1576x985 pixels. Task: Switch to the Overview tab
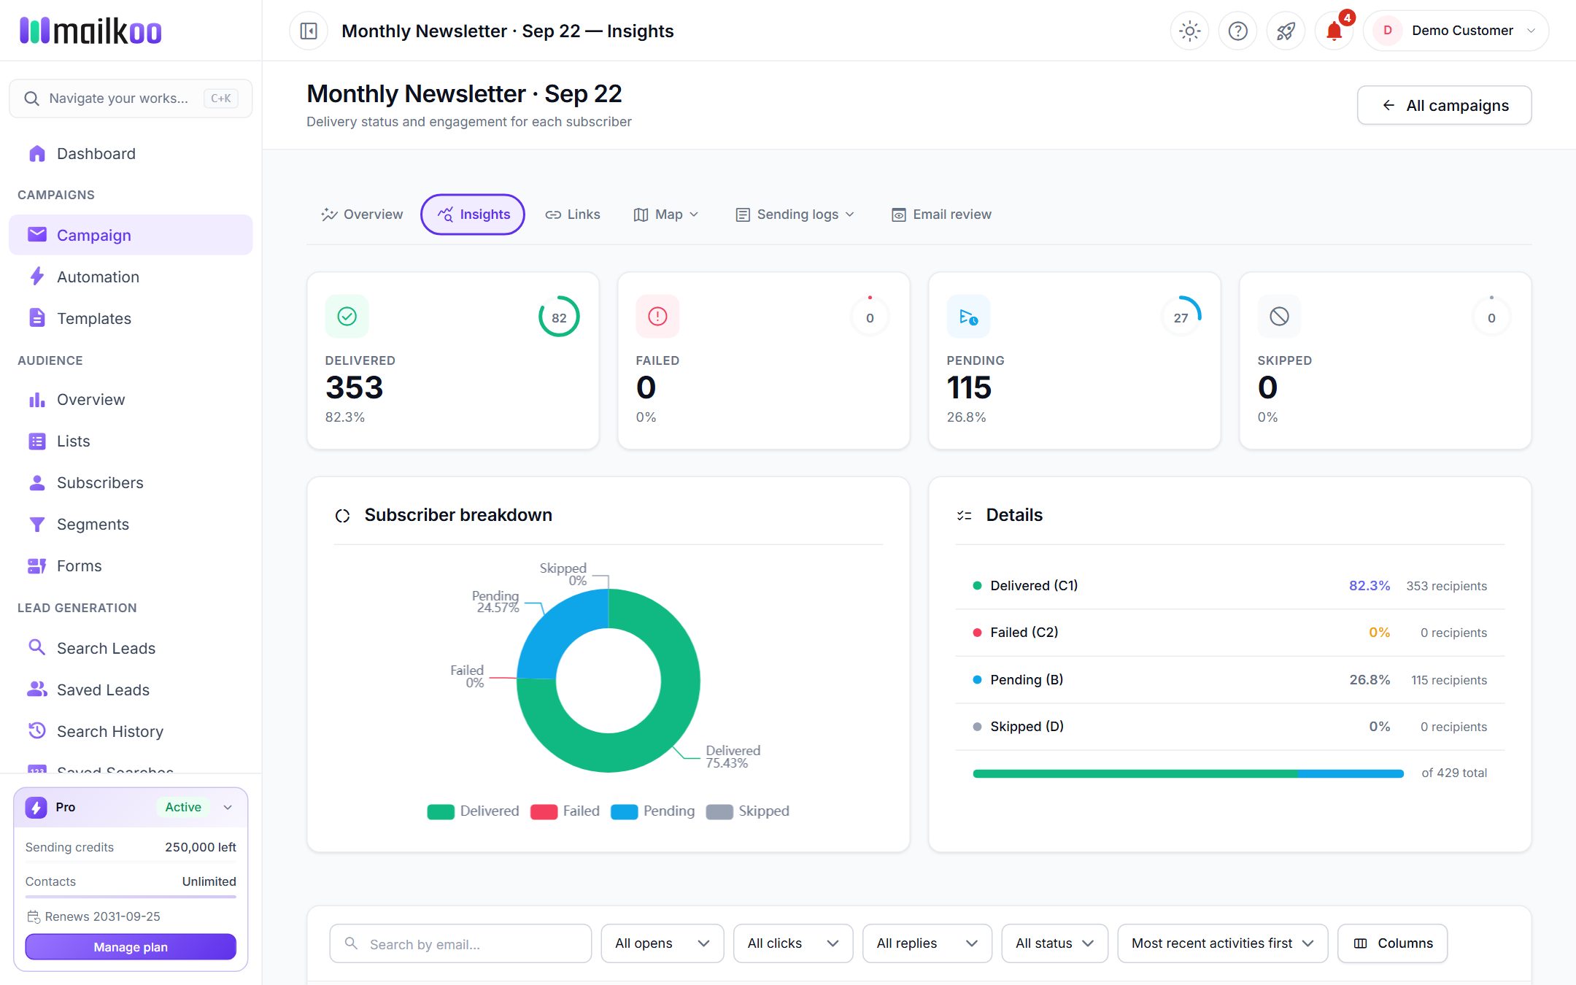click(362, 215)
